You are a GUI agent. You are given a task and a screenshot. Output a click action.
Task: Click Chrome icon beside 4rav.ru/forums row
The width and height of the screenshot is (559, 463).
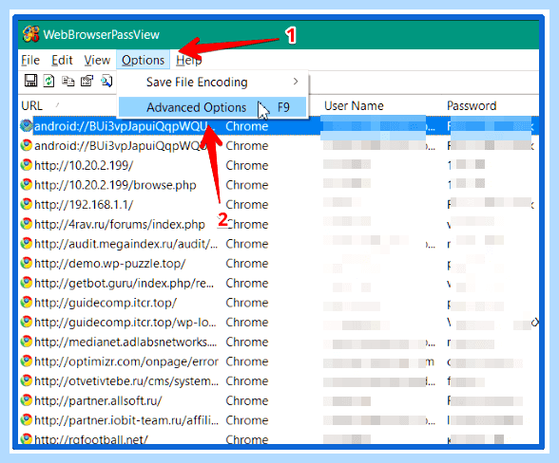click(x=27, y=224)
